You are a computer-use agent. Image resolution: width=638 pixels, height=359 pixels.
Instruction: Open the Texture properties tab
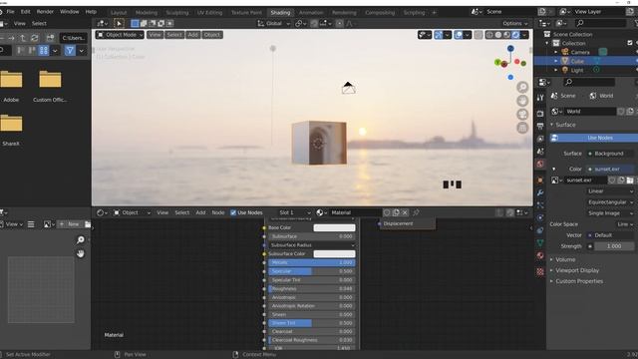(540, 271)
